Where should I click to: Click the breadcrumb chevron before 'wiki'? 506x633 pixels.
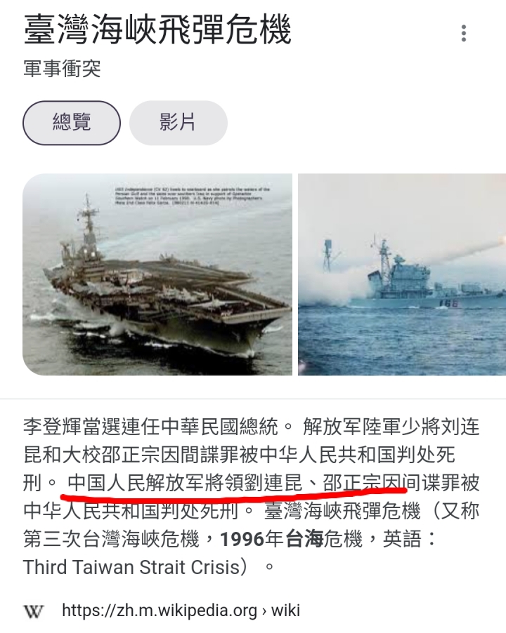[x=264, y=612]
